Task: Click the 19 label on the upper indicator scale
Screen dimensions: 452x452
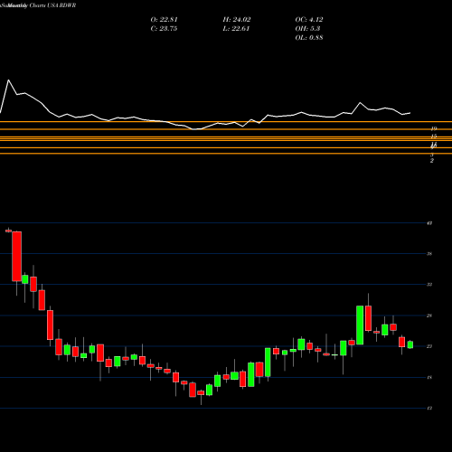Action: click(434, 128)
